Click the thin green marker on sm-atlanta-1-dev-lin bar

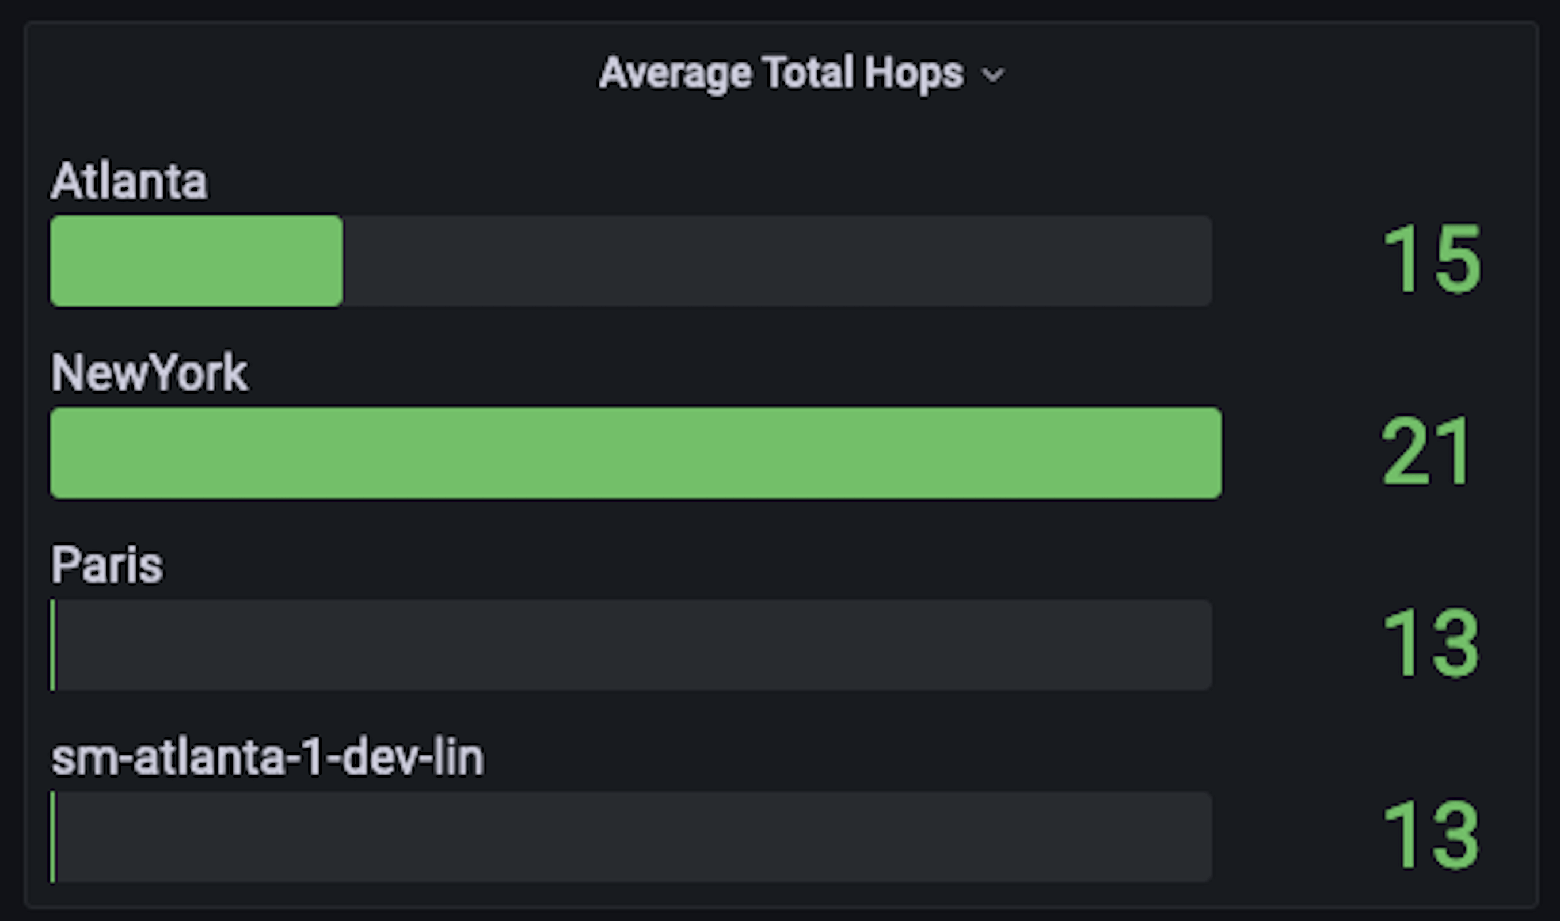pyautogui.click(x=53, y=836)
